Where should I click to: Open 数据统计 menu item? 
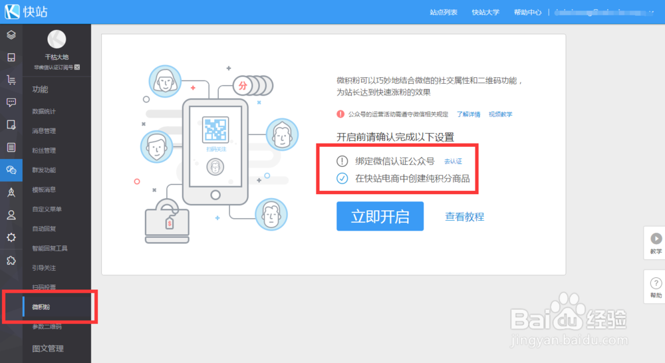(x=44, y=112)
